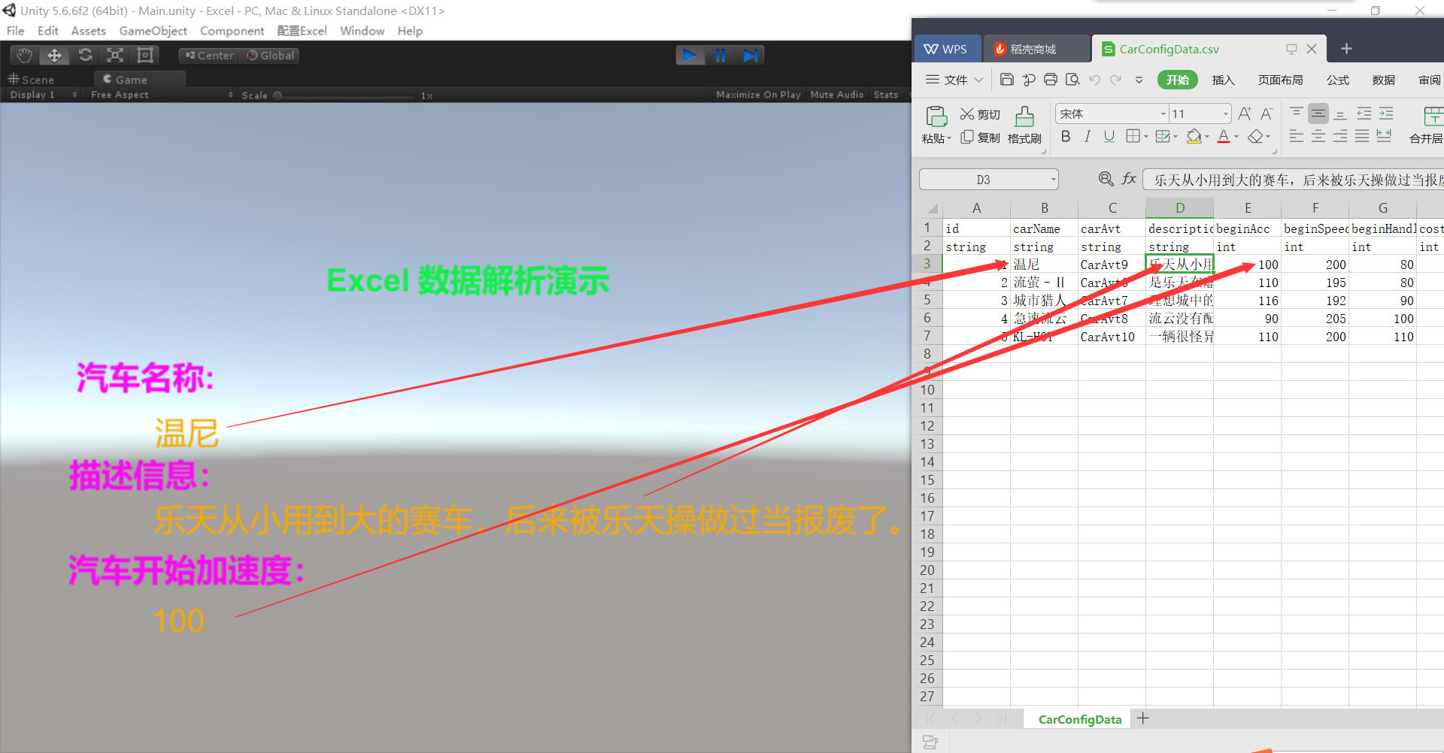1444x753 pixels.
Task: Click the 剪切 cut button
Action: (x=980, y=114)
